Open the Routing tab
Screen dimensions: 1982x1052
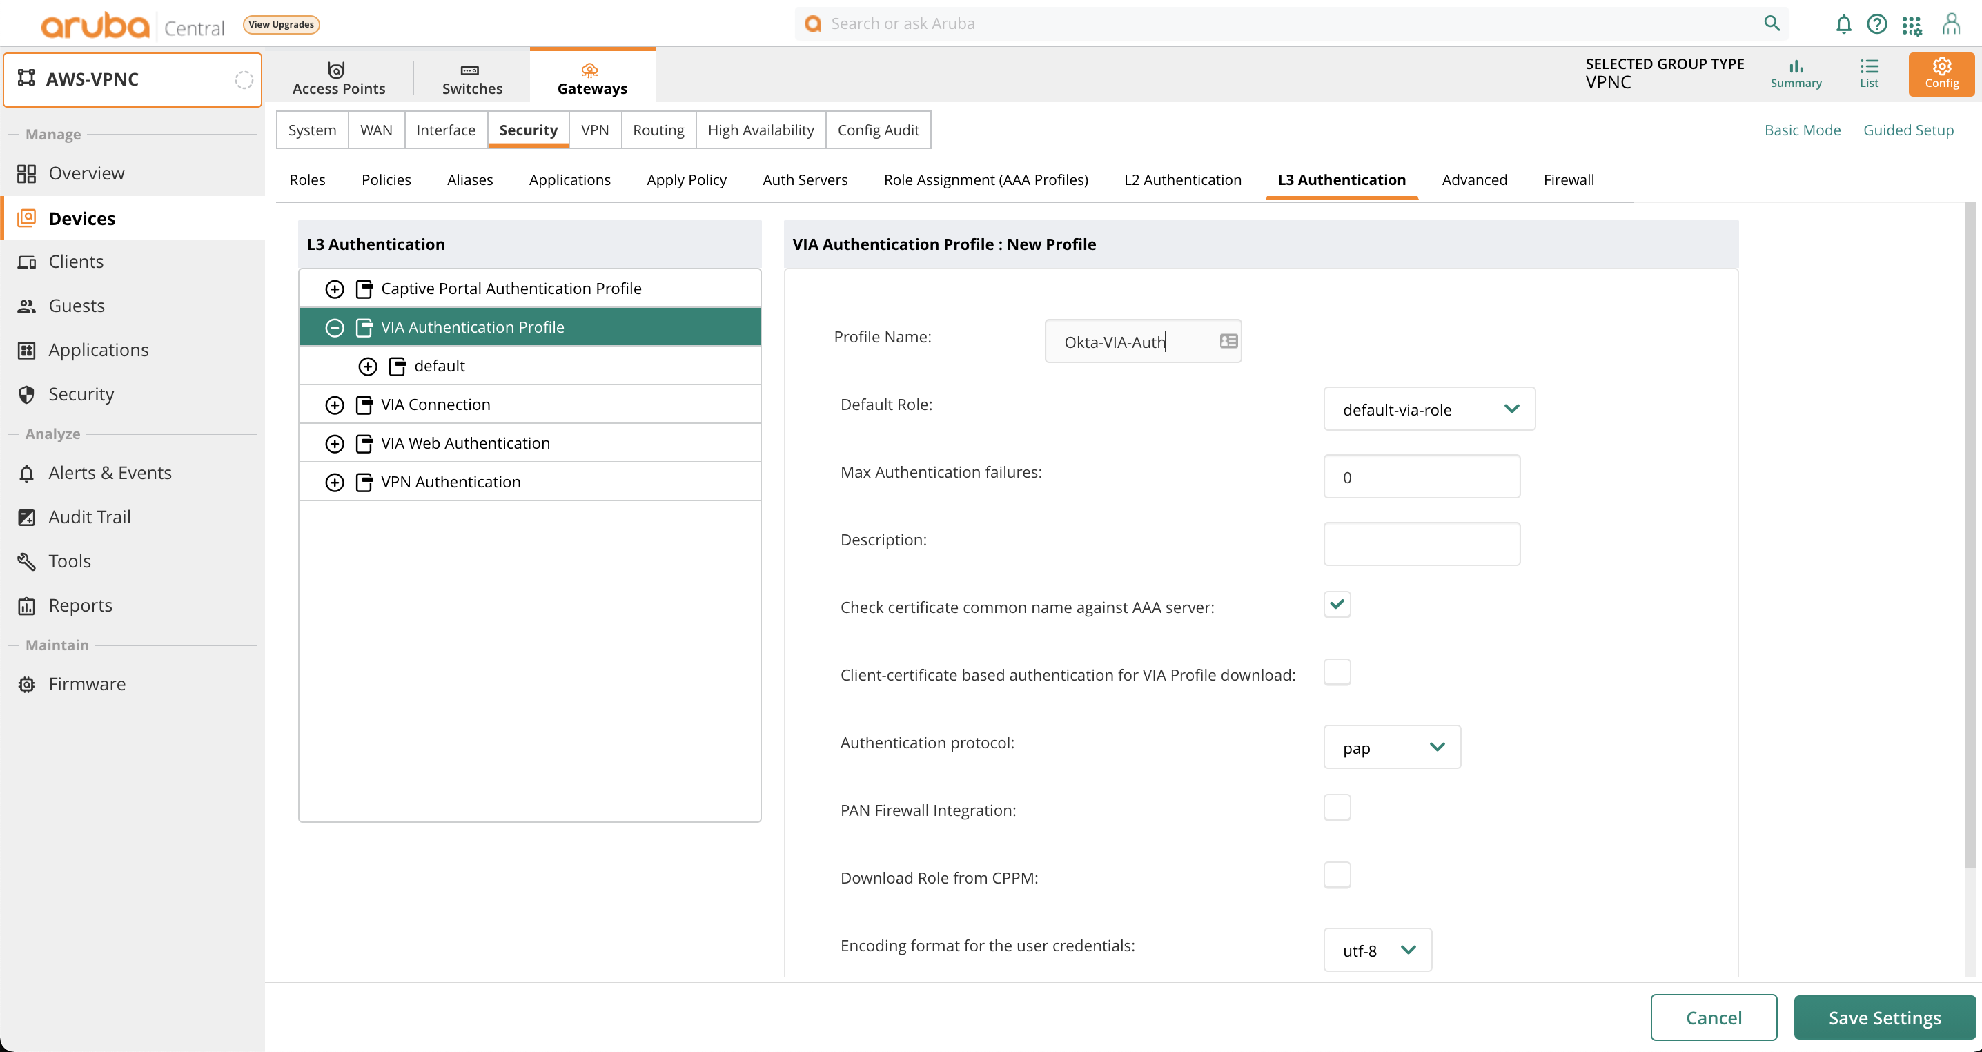pyautogui.click(x=658, y=129)
